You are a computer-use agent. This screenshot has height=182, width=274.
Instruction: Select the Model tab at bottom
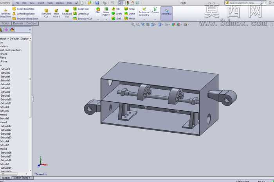tap(6, 178)
